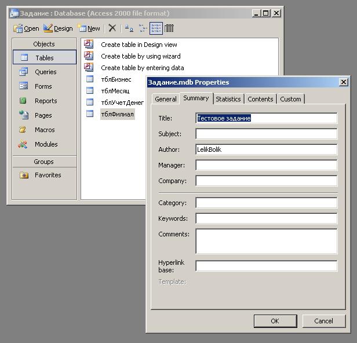Switch to Small Icons view
The height and width of the screenshot is (343, 357).
click(143, 28)
